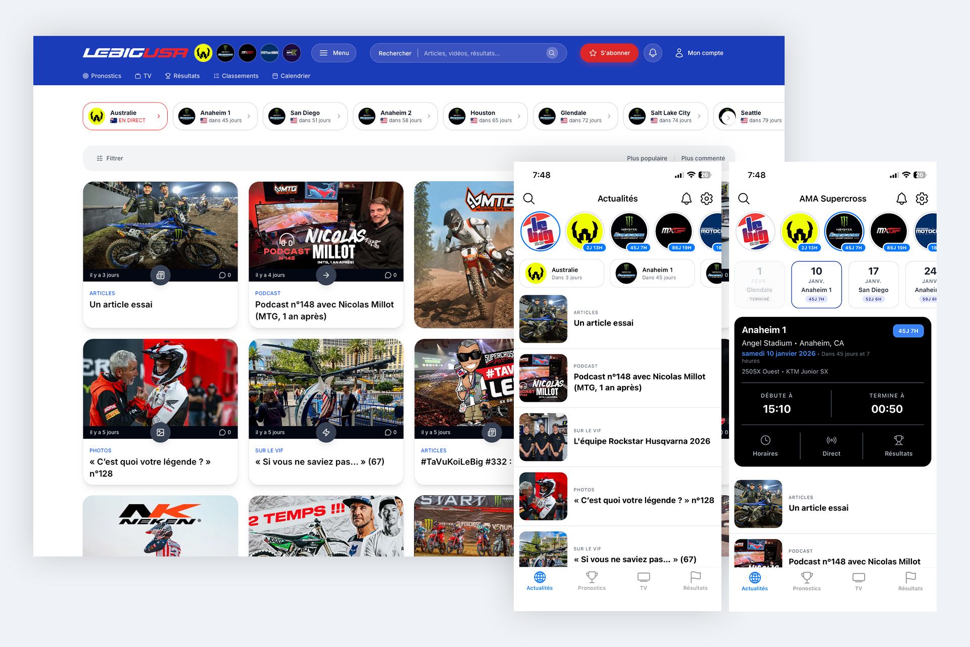Open Mon compte link
This screenshot has height=647, width=970.
[700, 53]
